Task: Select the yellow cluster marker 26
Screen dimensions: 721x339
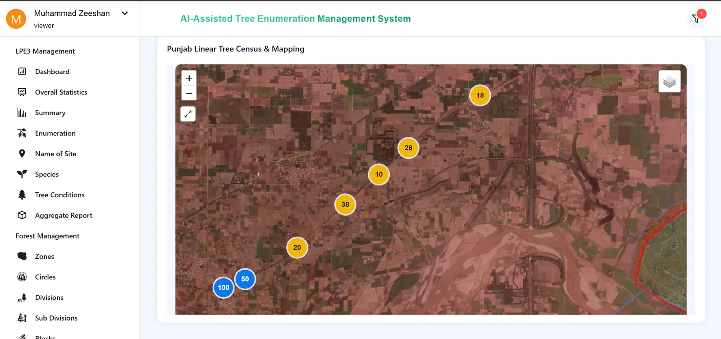Action: (408, 148)
